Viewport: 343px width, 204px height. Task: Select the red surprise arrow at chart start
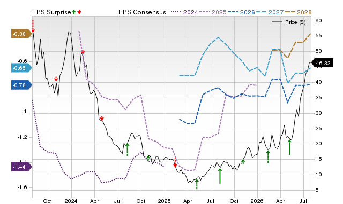pyautogui.click(x=33, y=26)
